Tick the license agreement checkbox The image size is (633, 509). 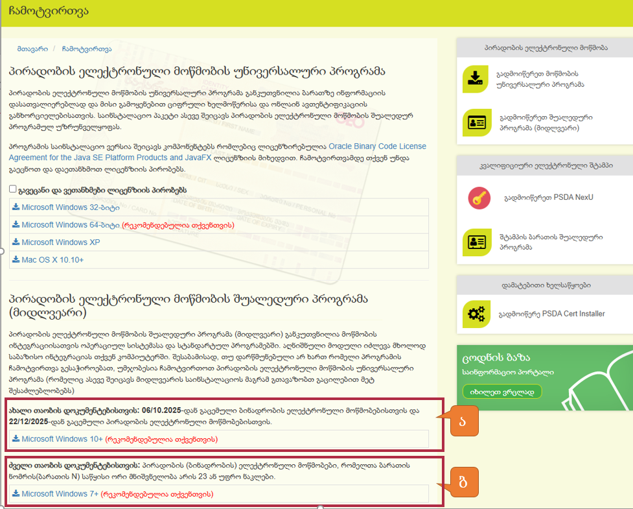(14, 189)
